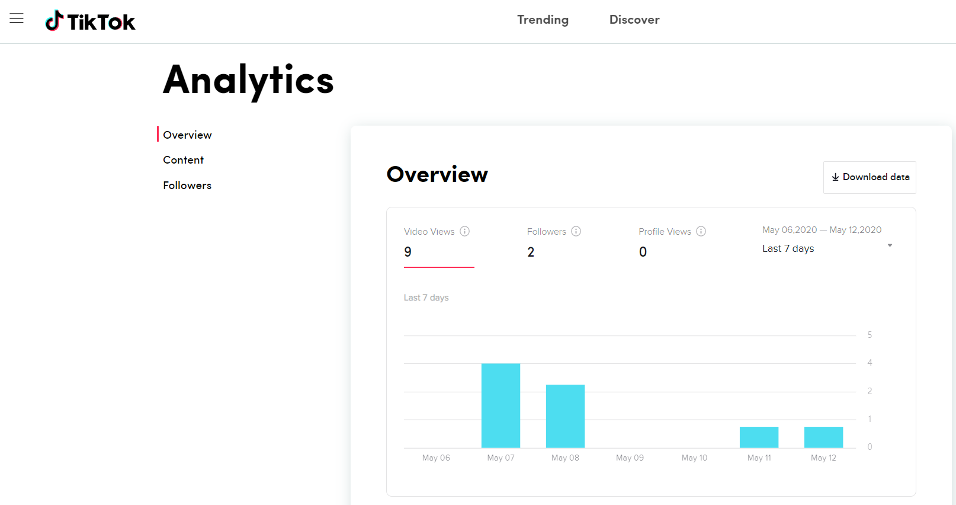Open the Trending page

coord(543,20)
